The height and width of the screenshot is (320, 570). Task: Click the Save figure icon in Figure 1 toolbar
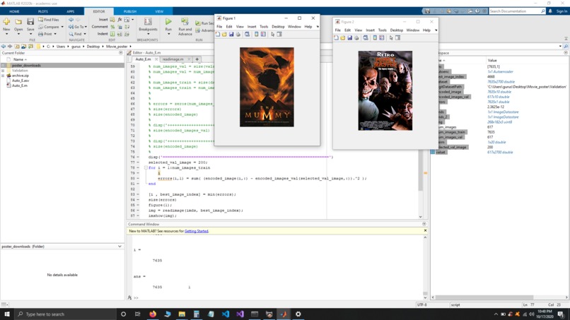[231, 34]
